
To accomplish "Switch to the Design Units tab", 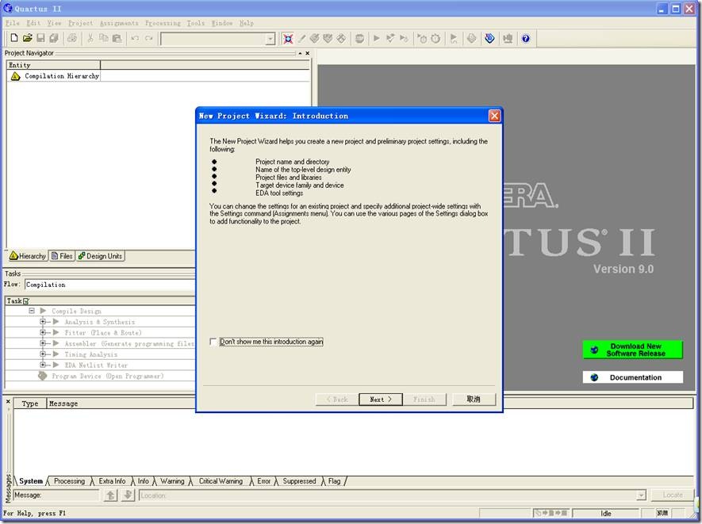I will click(x=101, y=256).
